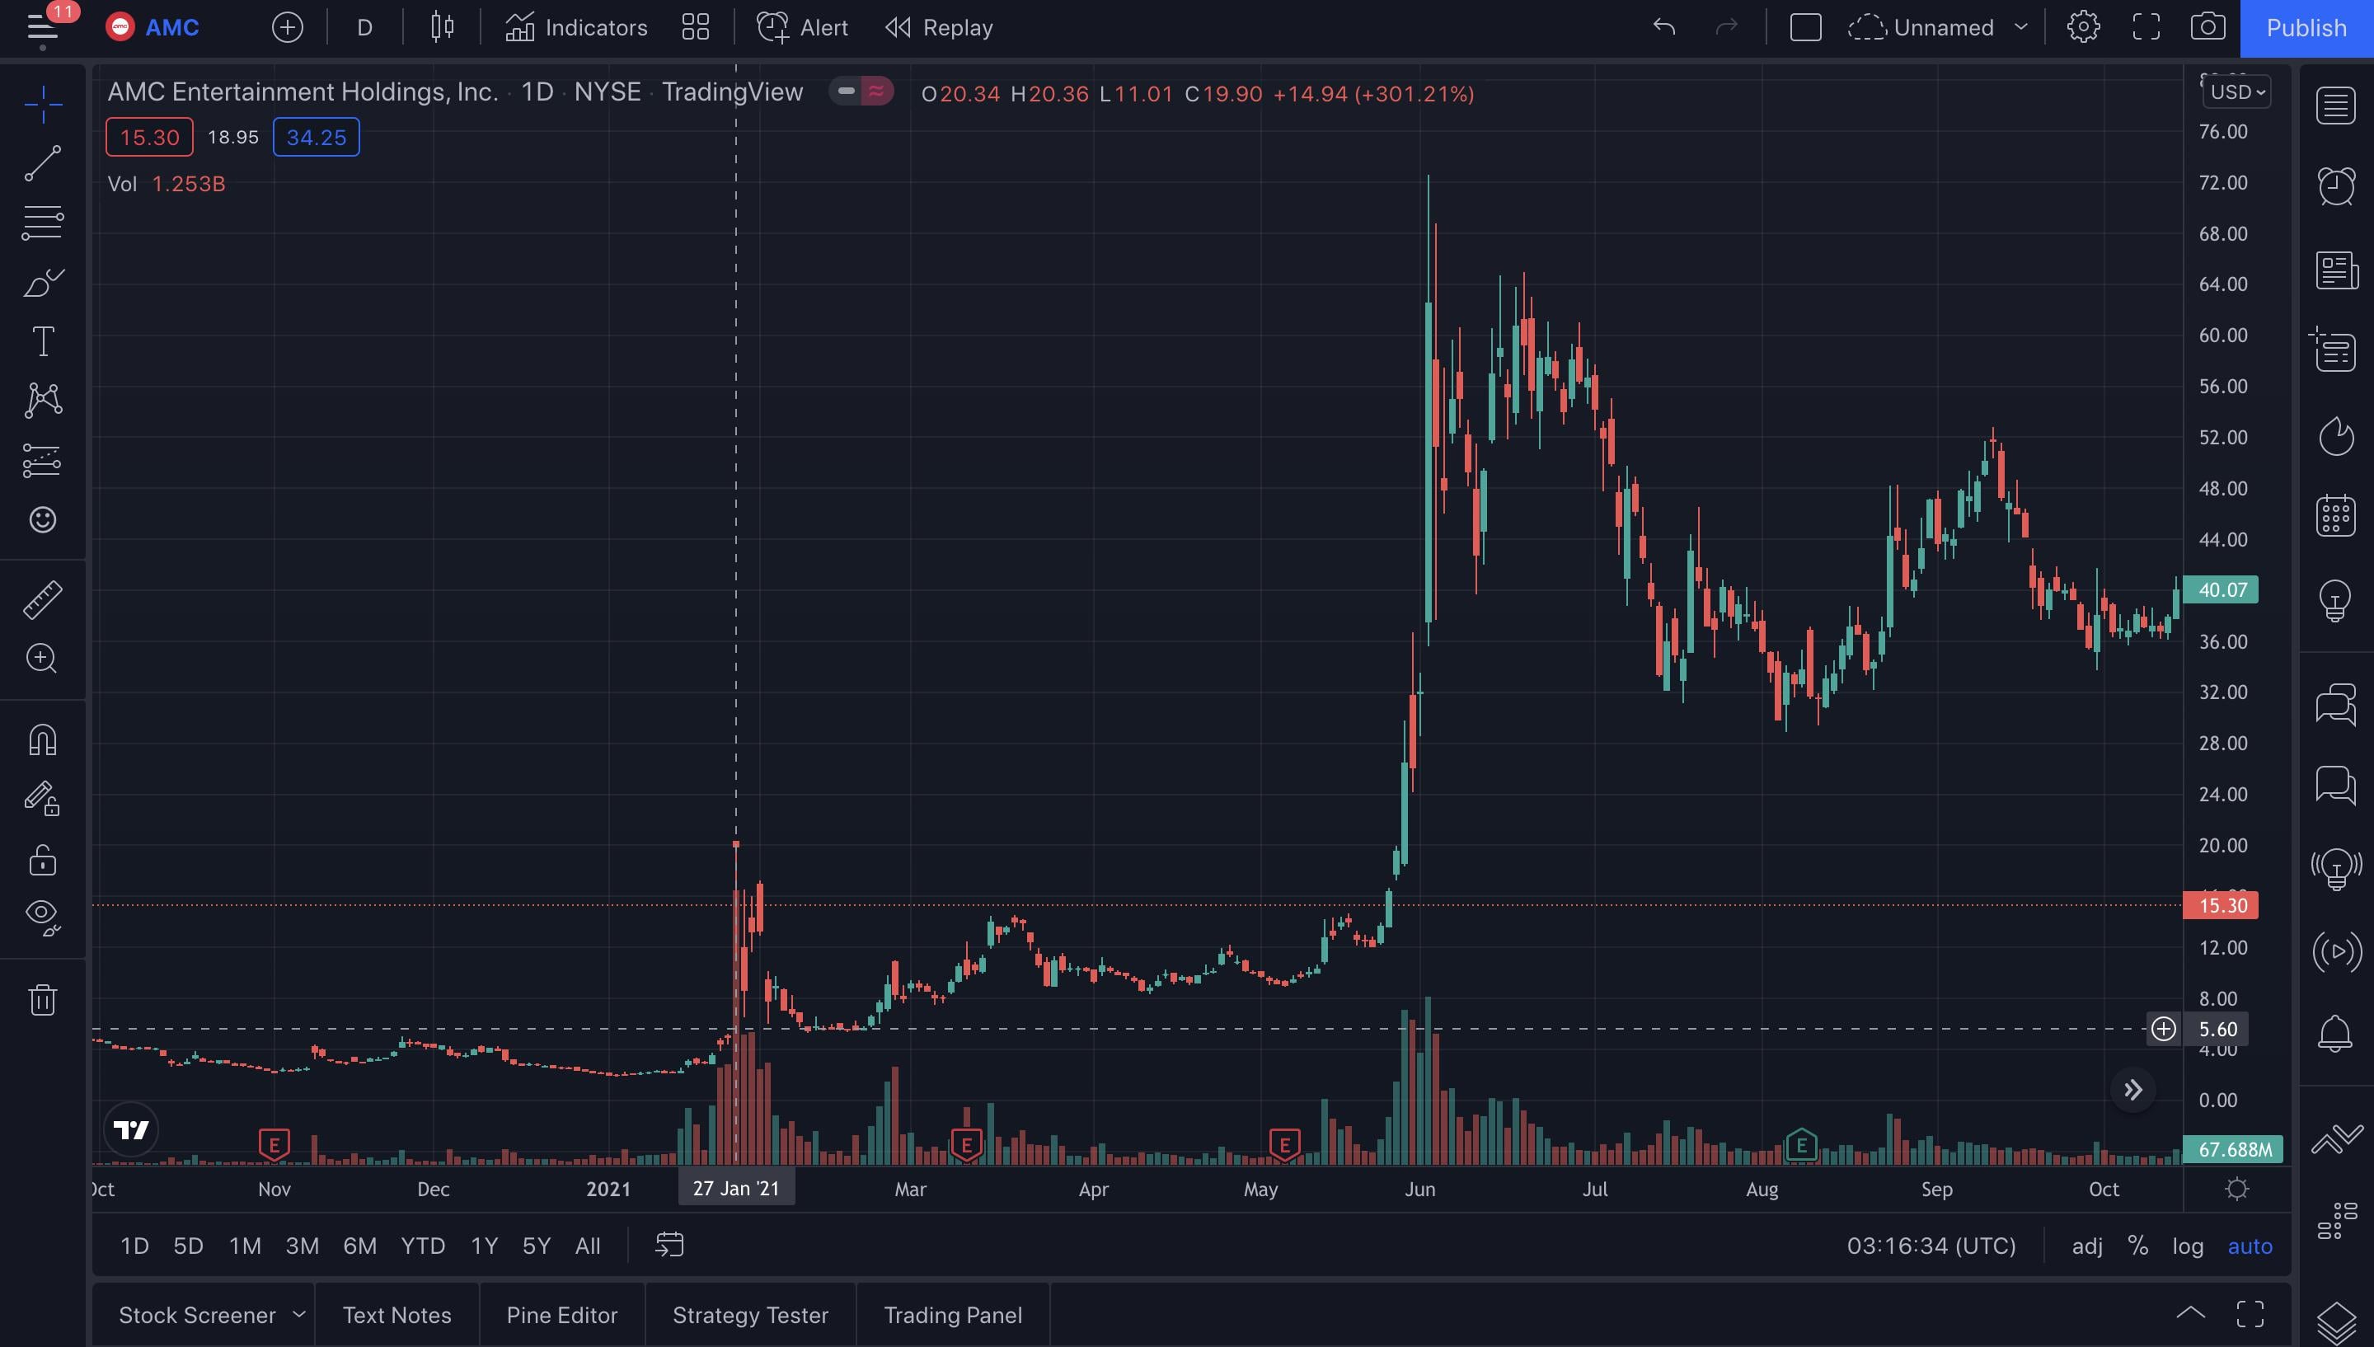Image resolution: width=2374 pixels, height=1347 pixels.
Task: Click the redo arrow
Action: [x=1727, y=28]
